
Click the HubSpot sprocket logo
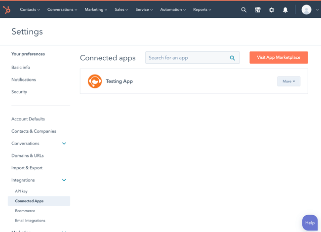[7, 10]
